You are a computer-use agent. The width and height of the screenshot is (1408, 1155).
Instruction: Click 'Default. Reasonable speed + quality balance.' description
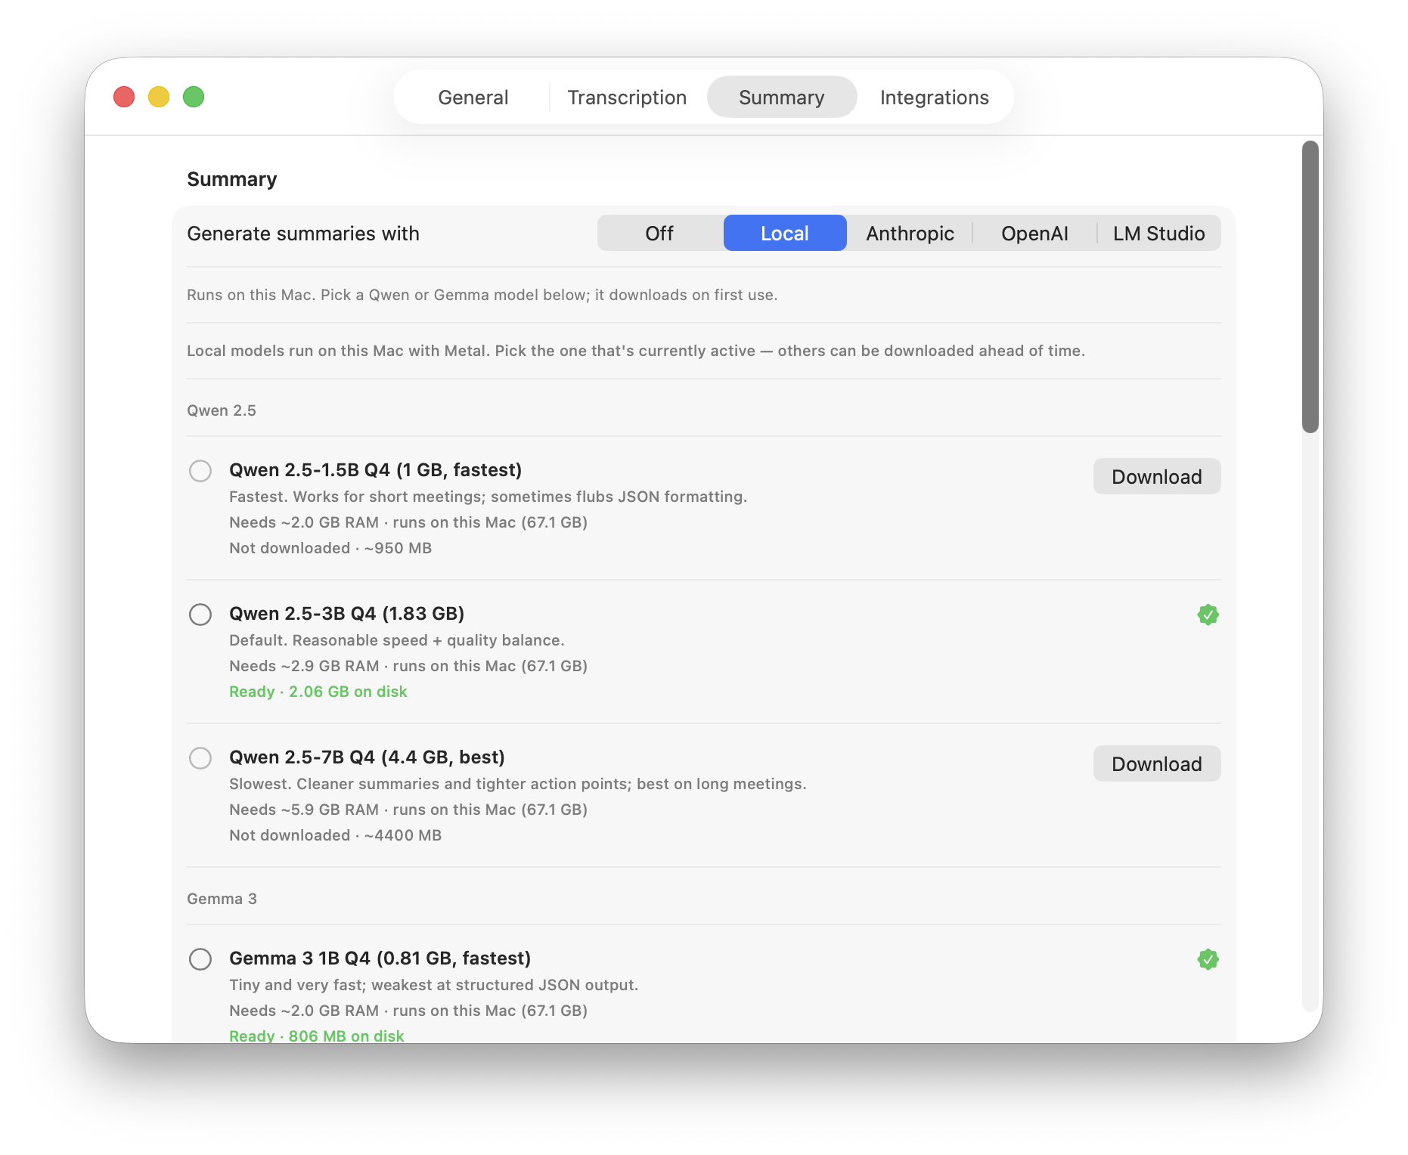tap(397, 640)
